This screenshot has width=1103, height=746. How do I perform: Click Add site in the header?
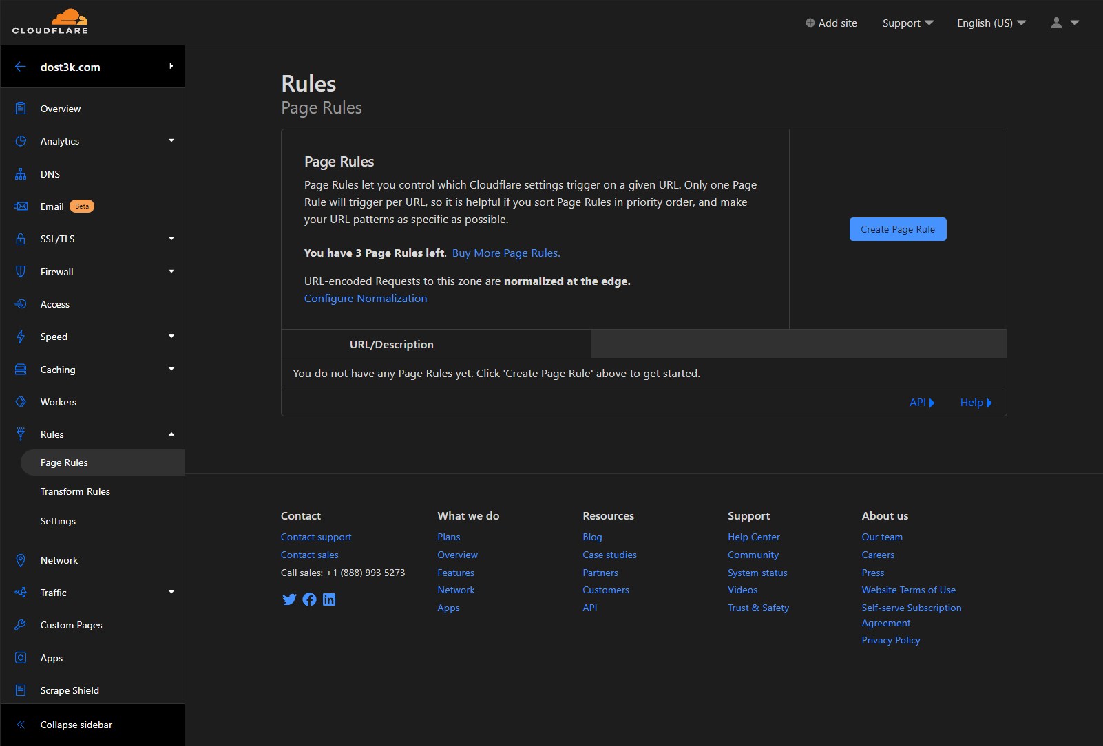(x=832, y=23)
